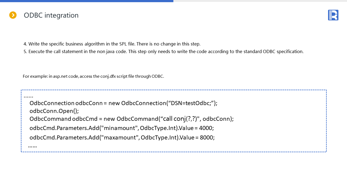Select the step 4 SPL file sentence
The image size is (347, 195).
(112, 44)
